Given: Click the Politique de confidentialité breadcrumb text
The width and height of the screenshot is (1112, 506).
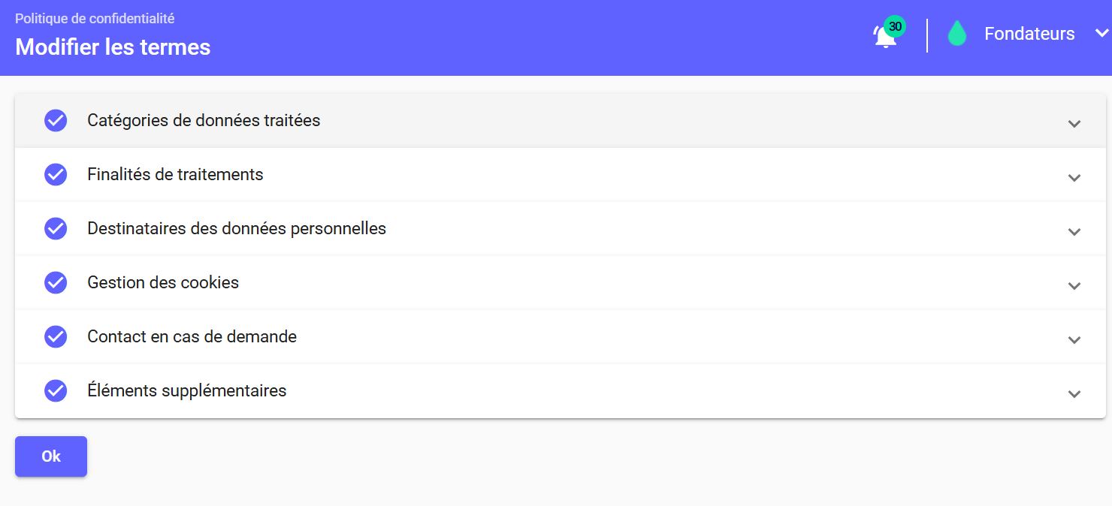Looking at the screenshot, I should pos(95,19).
